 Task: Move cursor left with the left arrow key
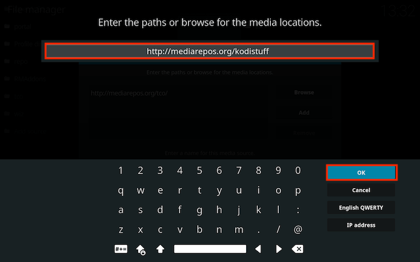coord(258,249)
